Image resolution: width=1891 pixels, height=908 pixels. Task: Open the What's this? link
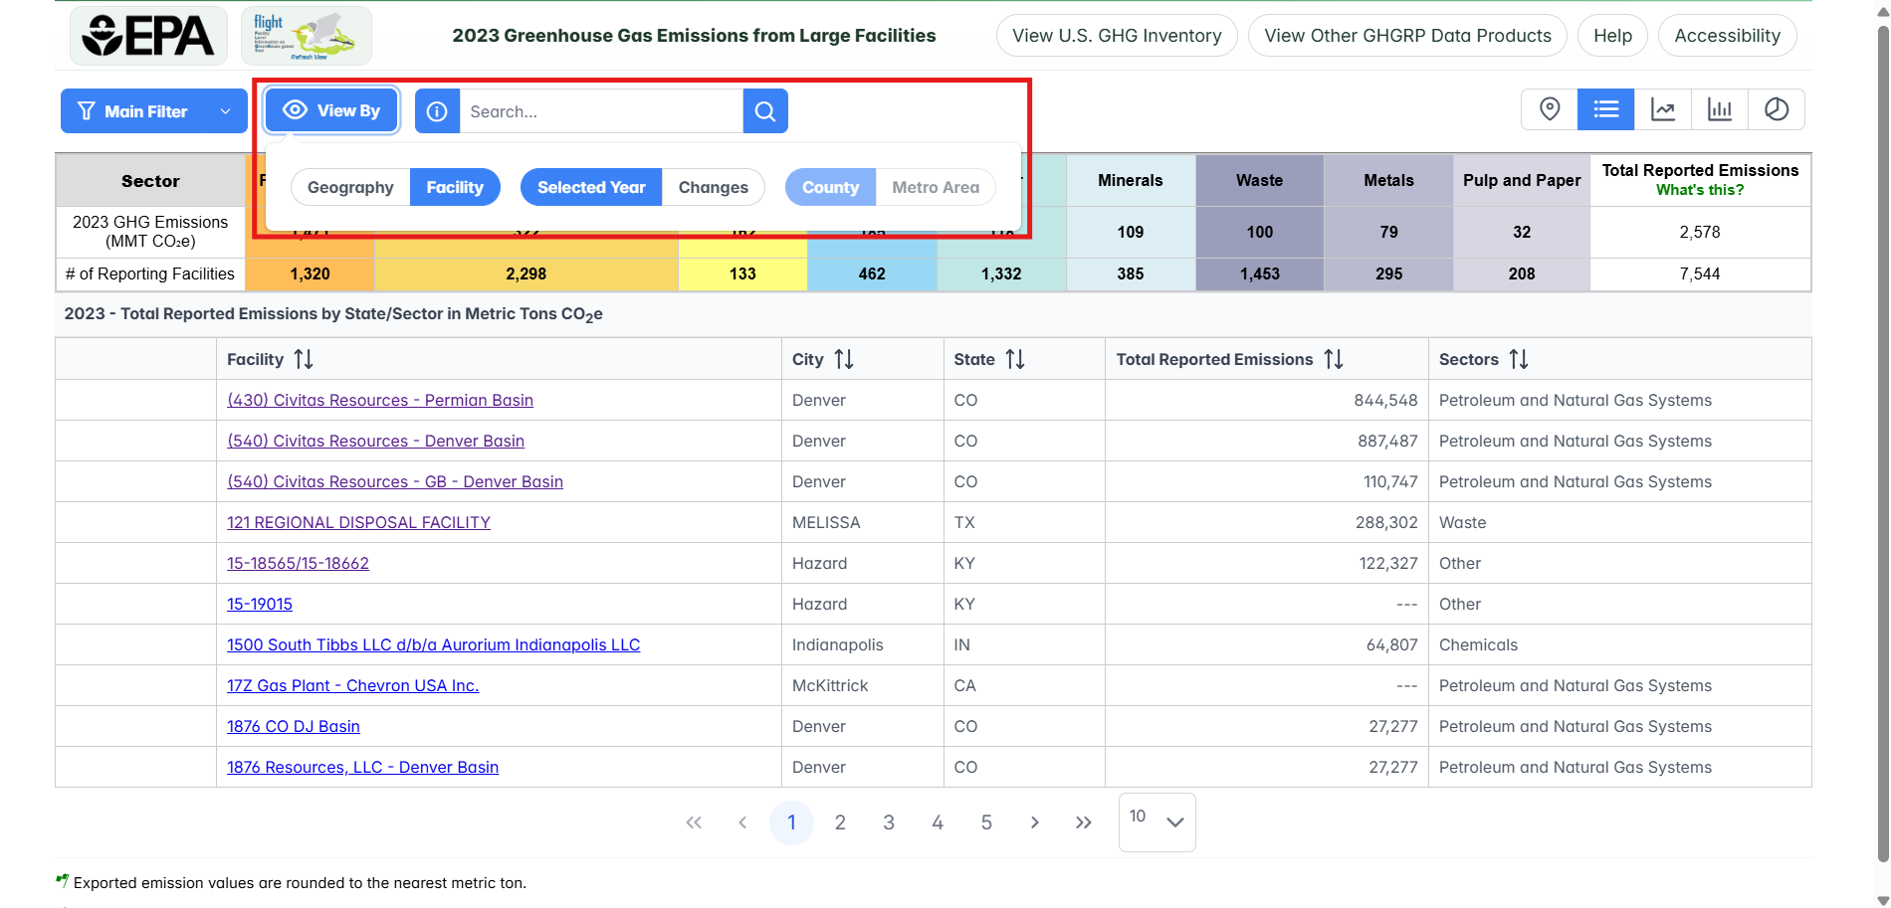(x=1700, y=189)
